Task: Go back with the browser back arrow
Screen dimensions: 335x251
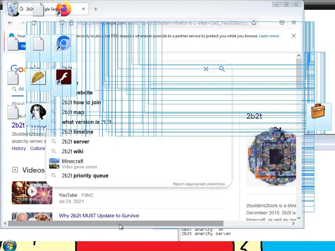Action: tap(10, 23)
